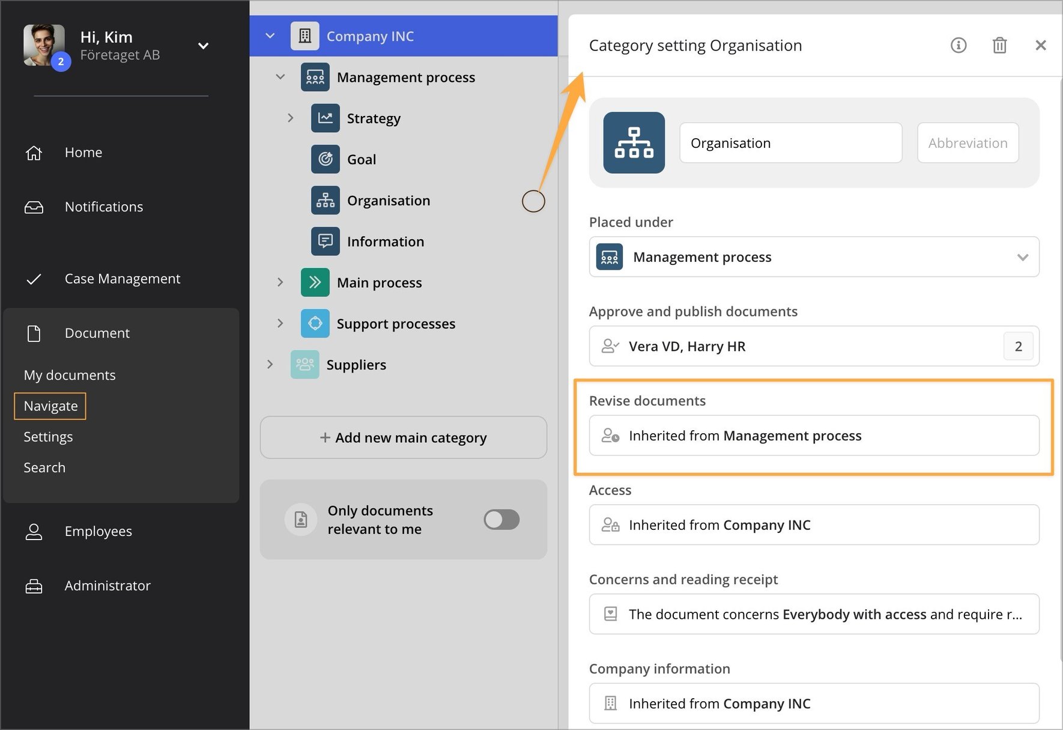Click the Company INC building icon
This screenshot has height=730, width=1063.
click(x=304, y=36)
